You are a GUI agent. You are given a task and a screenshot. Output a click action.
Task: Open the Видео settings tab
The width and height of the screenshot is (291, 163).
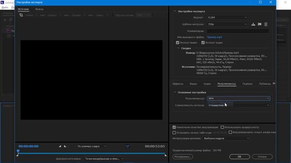click(x=193, y=84)
